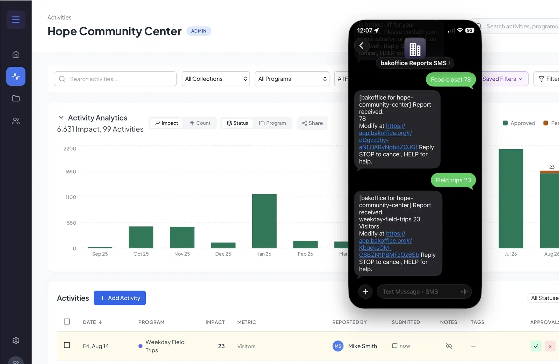Open settings gear in the sidebar
The height and width of the screenshot is (364, 559).
(16, 341)
